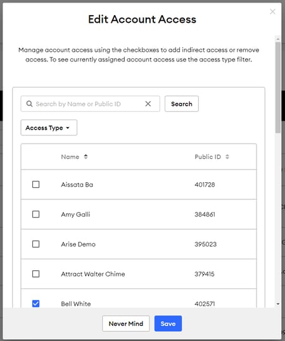Tick the Attract Walter Chime checkbox
Viewport: 285px width, 341px height.
point(35,274)
